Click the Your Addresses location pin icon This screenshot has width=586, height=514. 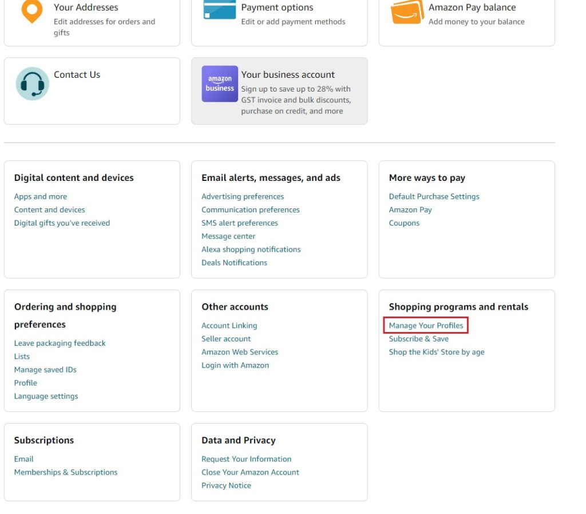coord(32,11)
